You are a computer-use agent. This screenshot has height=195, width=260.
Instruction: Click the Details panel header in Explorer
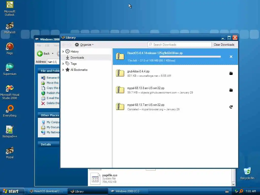point(48,144)
